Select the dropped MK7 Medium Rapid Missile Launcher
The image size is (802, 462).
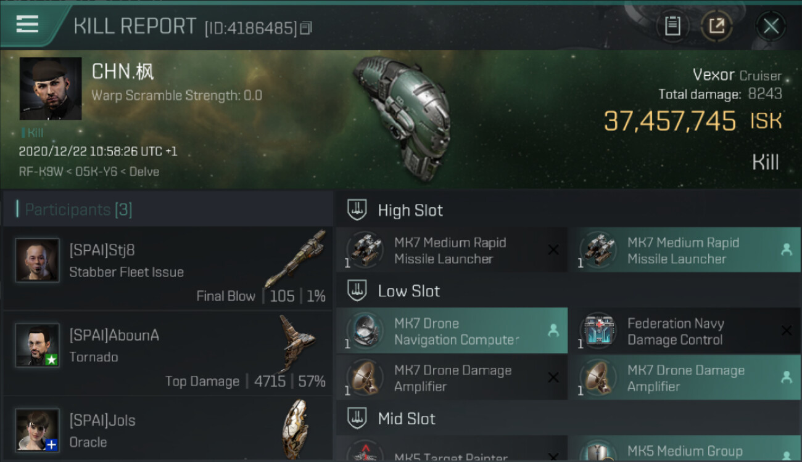pos(684,251)
